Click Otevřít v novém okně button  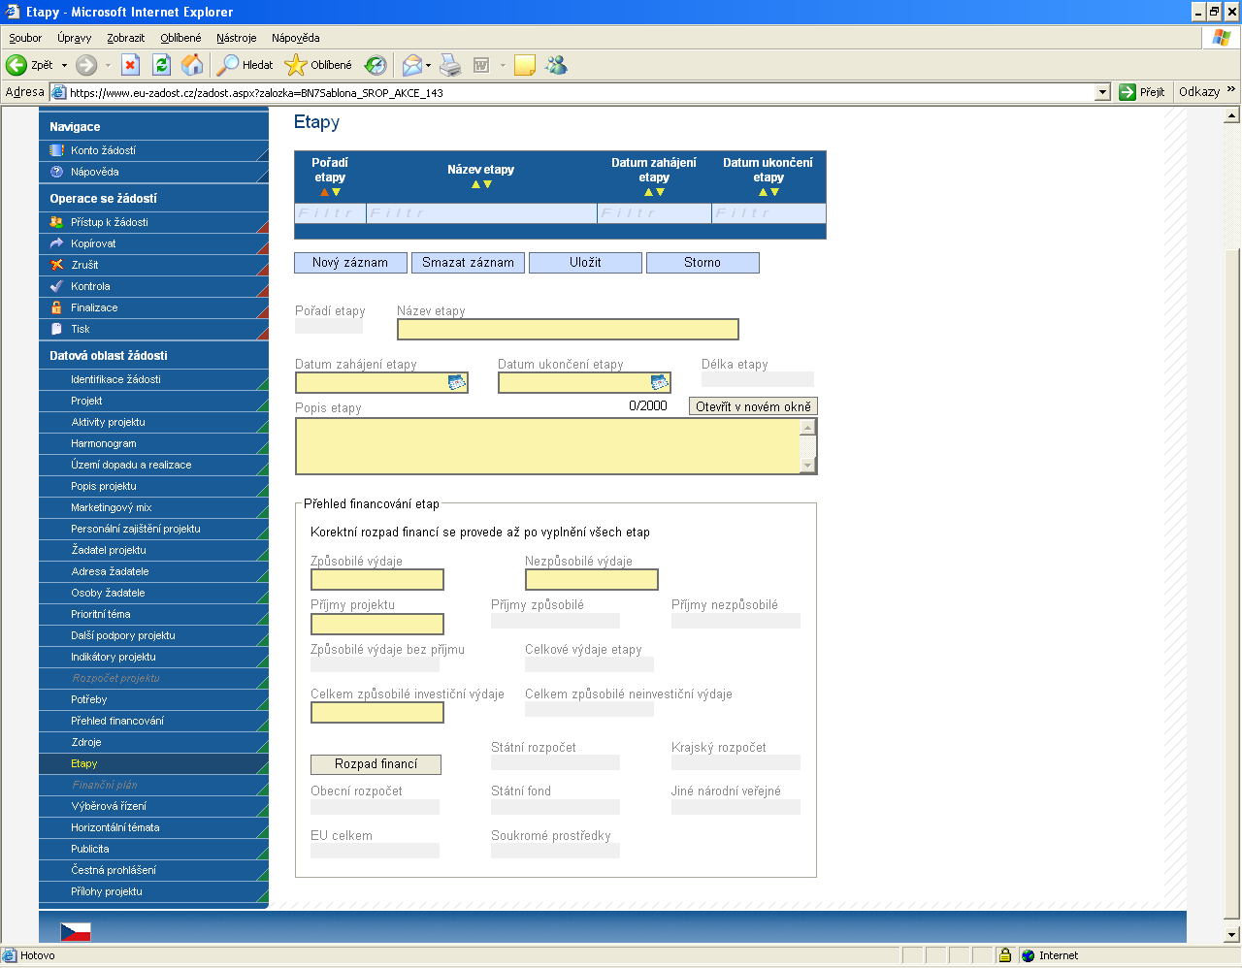click(753, 406)
